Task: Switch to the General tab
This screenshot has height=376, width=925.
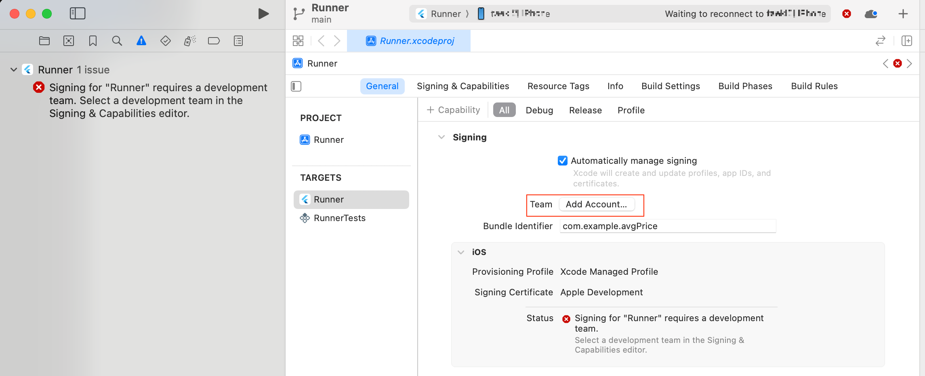Action: 382,86
